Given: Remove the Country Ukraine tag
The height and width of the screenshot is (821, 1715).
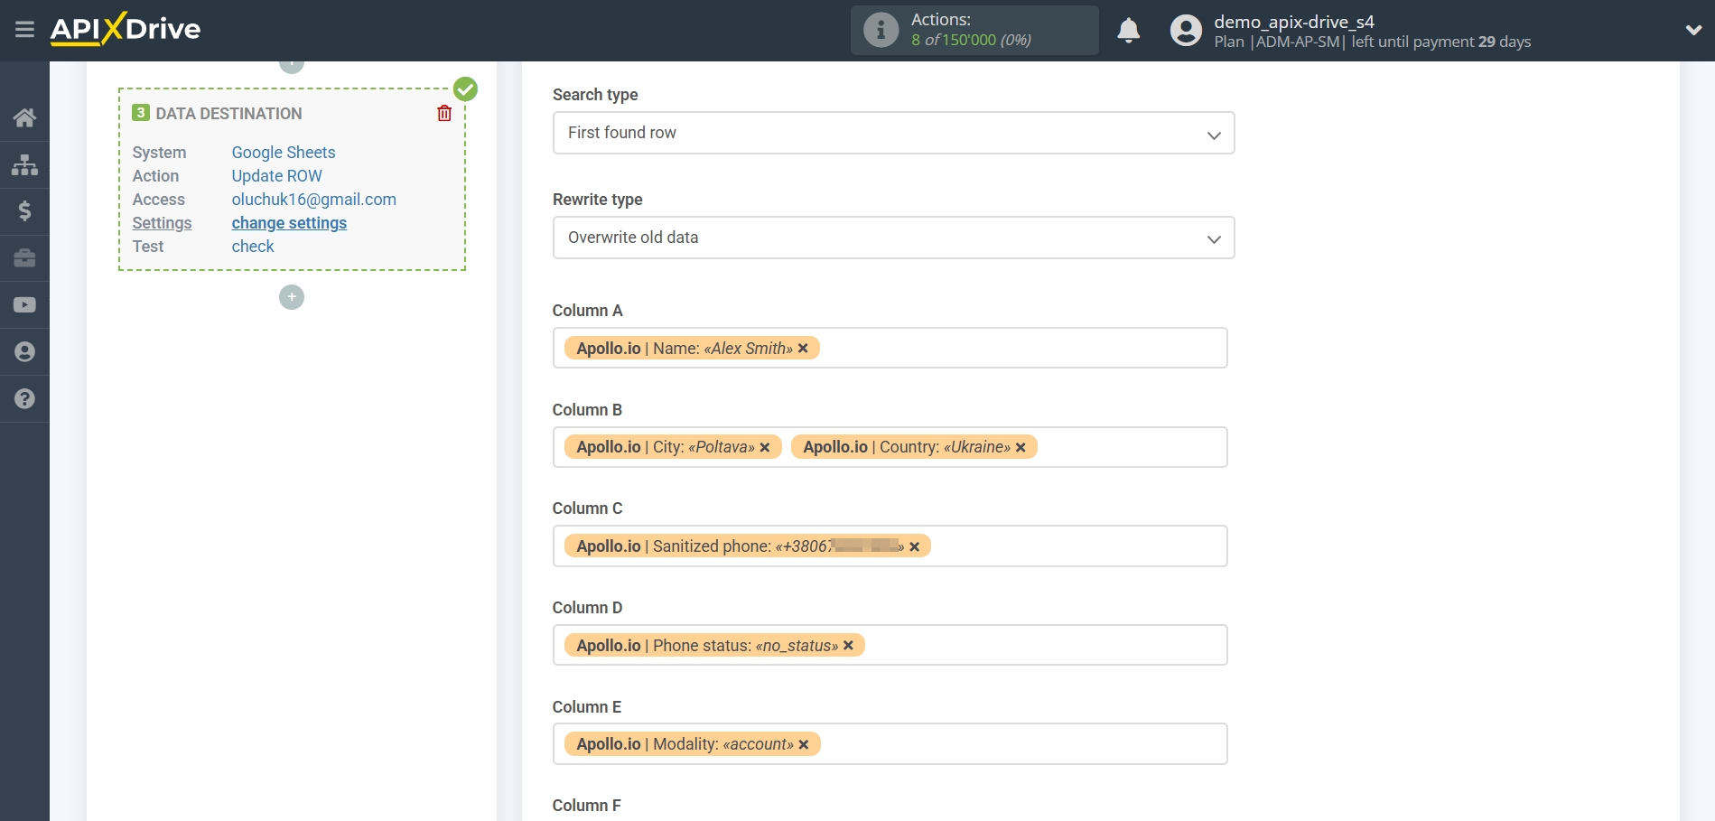Looking at the screenshot, I should point(1021,447).
